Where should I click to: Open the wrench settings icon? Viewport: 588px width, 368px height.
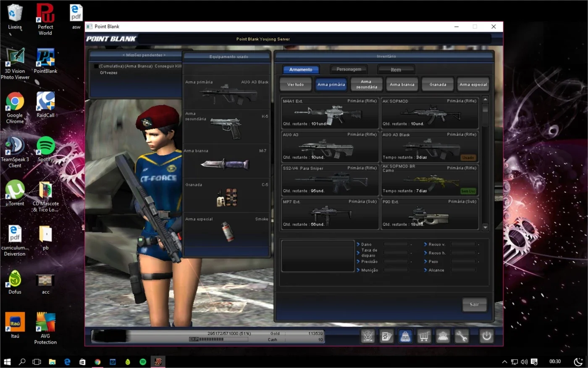(462, 336)
